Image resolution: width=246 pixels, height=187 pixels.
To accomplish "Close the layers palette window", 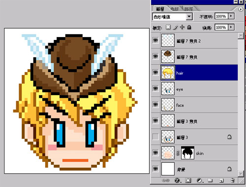I will [x=241, y=2].
